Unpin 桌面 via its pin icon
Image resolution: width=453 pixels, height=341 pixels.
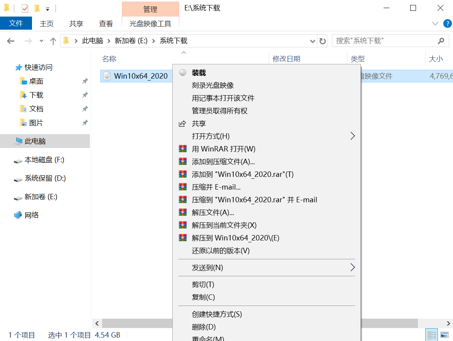pyautogui.click(x=85, y=81)
